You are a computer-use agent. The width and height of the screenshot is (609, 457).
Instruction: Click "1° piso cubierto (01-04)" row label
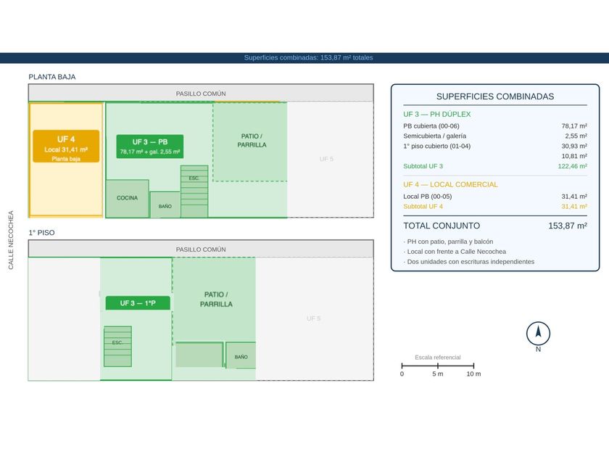(x=436, y=146)
